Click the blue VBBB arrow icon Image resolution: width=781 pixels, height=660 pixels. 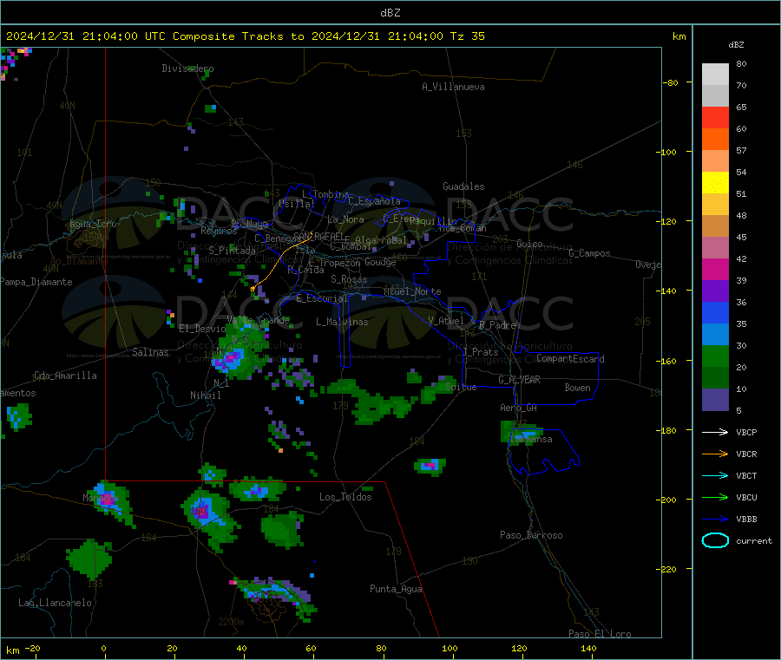[715, 519]
